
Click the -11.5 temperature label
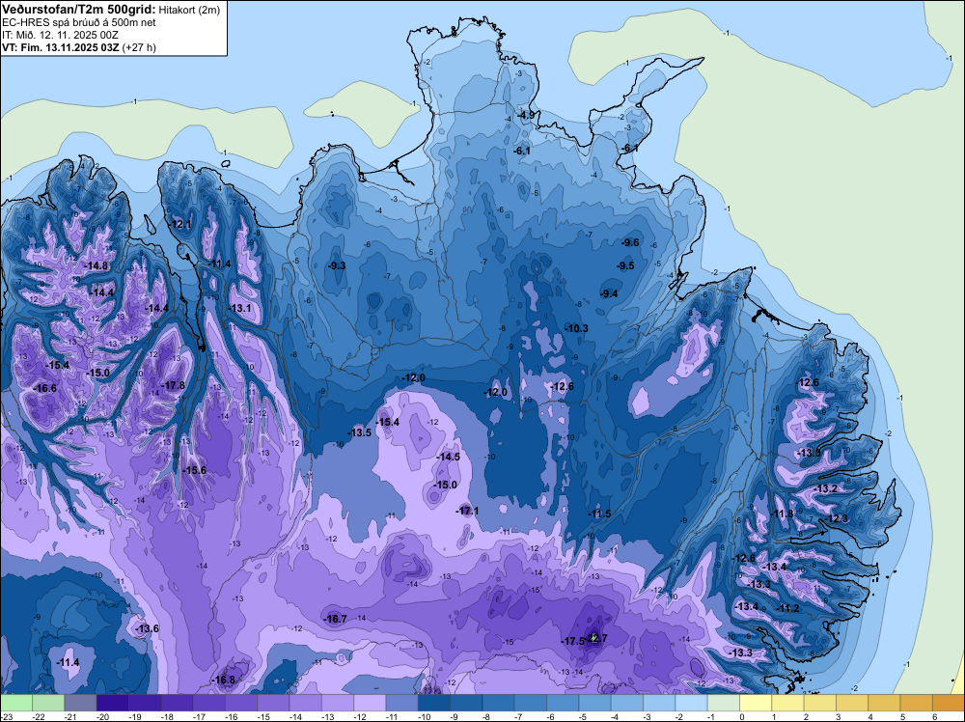[x=599, y=514]
